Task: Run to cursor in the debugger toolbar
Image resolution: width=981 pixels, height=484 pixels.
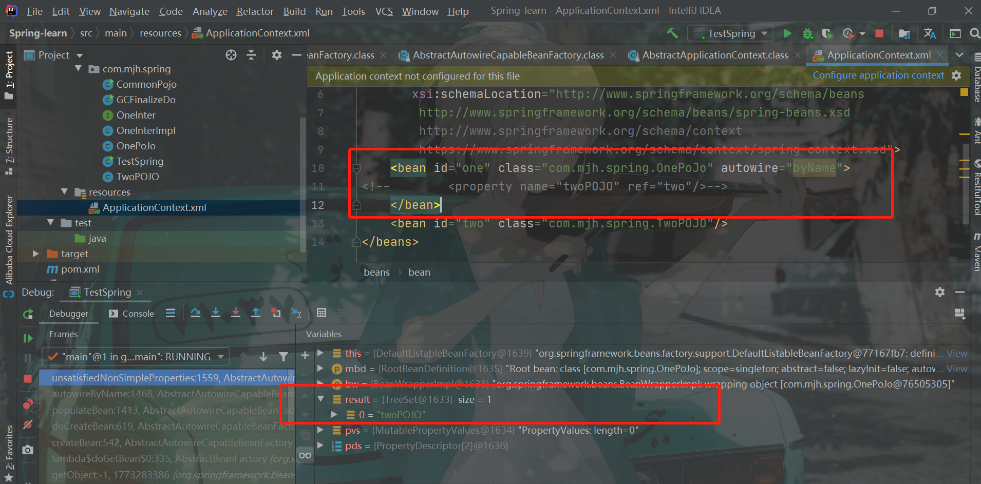Action: tap(296, 313)
